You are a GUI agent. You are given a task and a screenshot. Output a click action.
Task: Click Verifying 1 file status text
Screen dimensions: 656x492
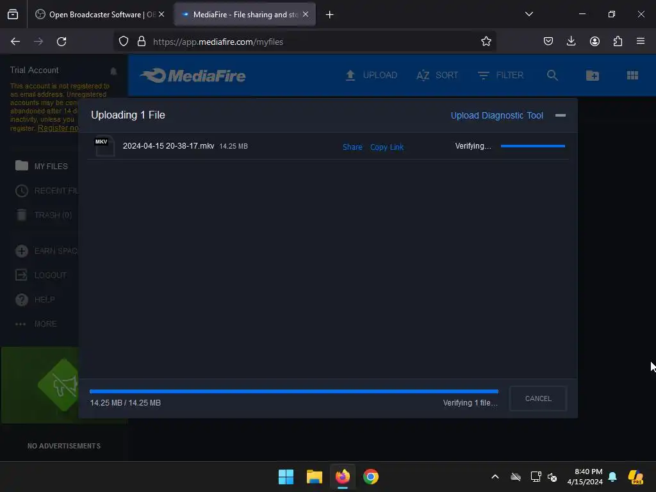coord(470,403)
